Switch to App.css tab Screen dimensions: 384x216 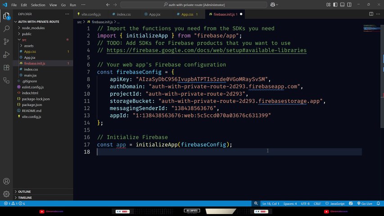pos(187,14)
